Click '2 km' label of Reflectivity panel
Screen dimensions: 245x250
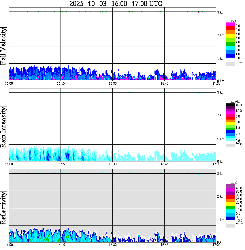(220, 196)
